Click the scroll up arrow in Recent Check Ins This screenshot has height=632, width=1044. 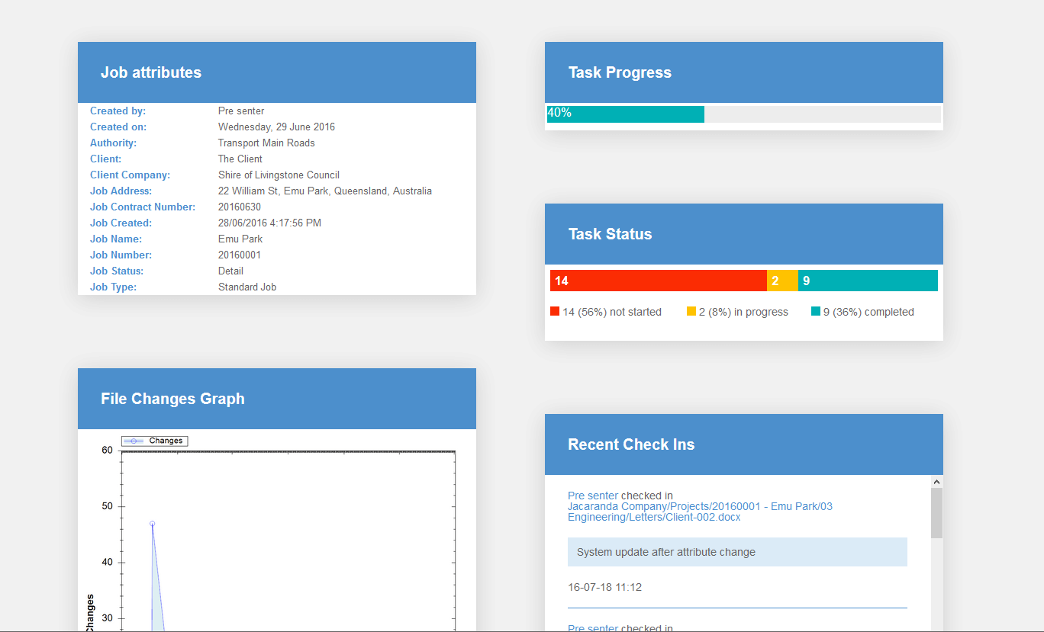(x=937, y=482)
